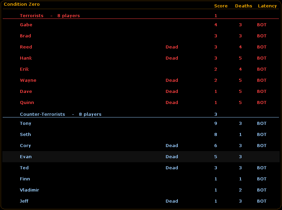This screenshot has width=282, height=210.
Task: Select the highlighted player Evan row
Action: [26, 156]
